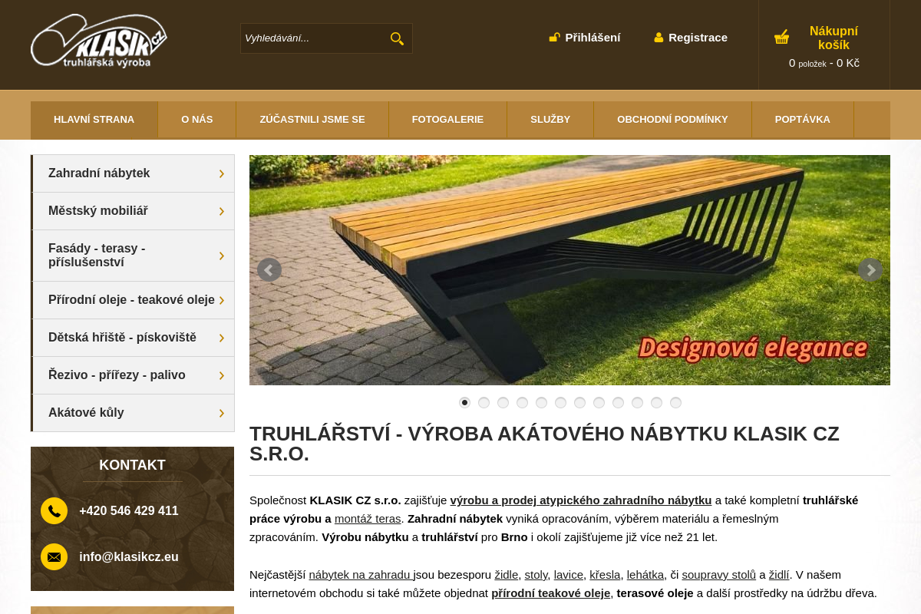Screen dimensions: 921x614
Task: Click the magnifying glass search icon
Action: [x=397, y=38]
